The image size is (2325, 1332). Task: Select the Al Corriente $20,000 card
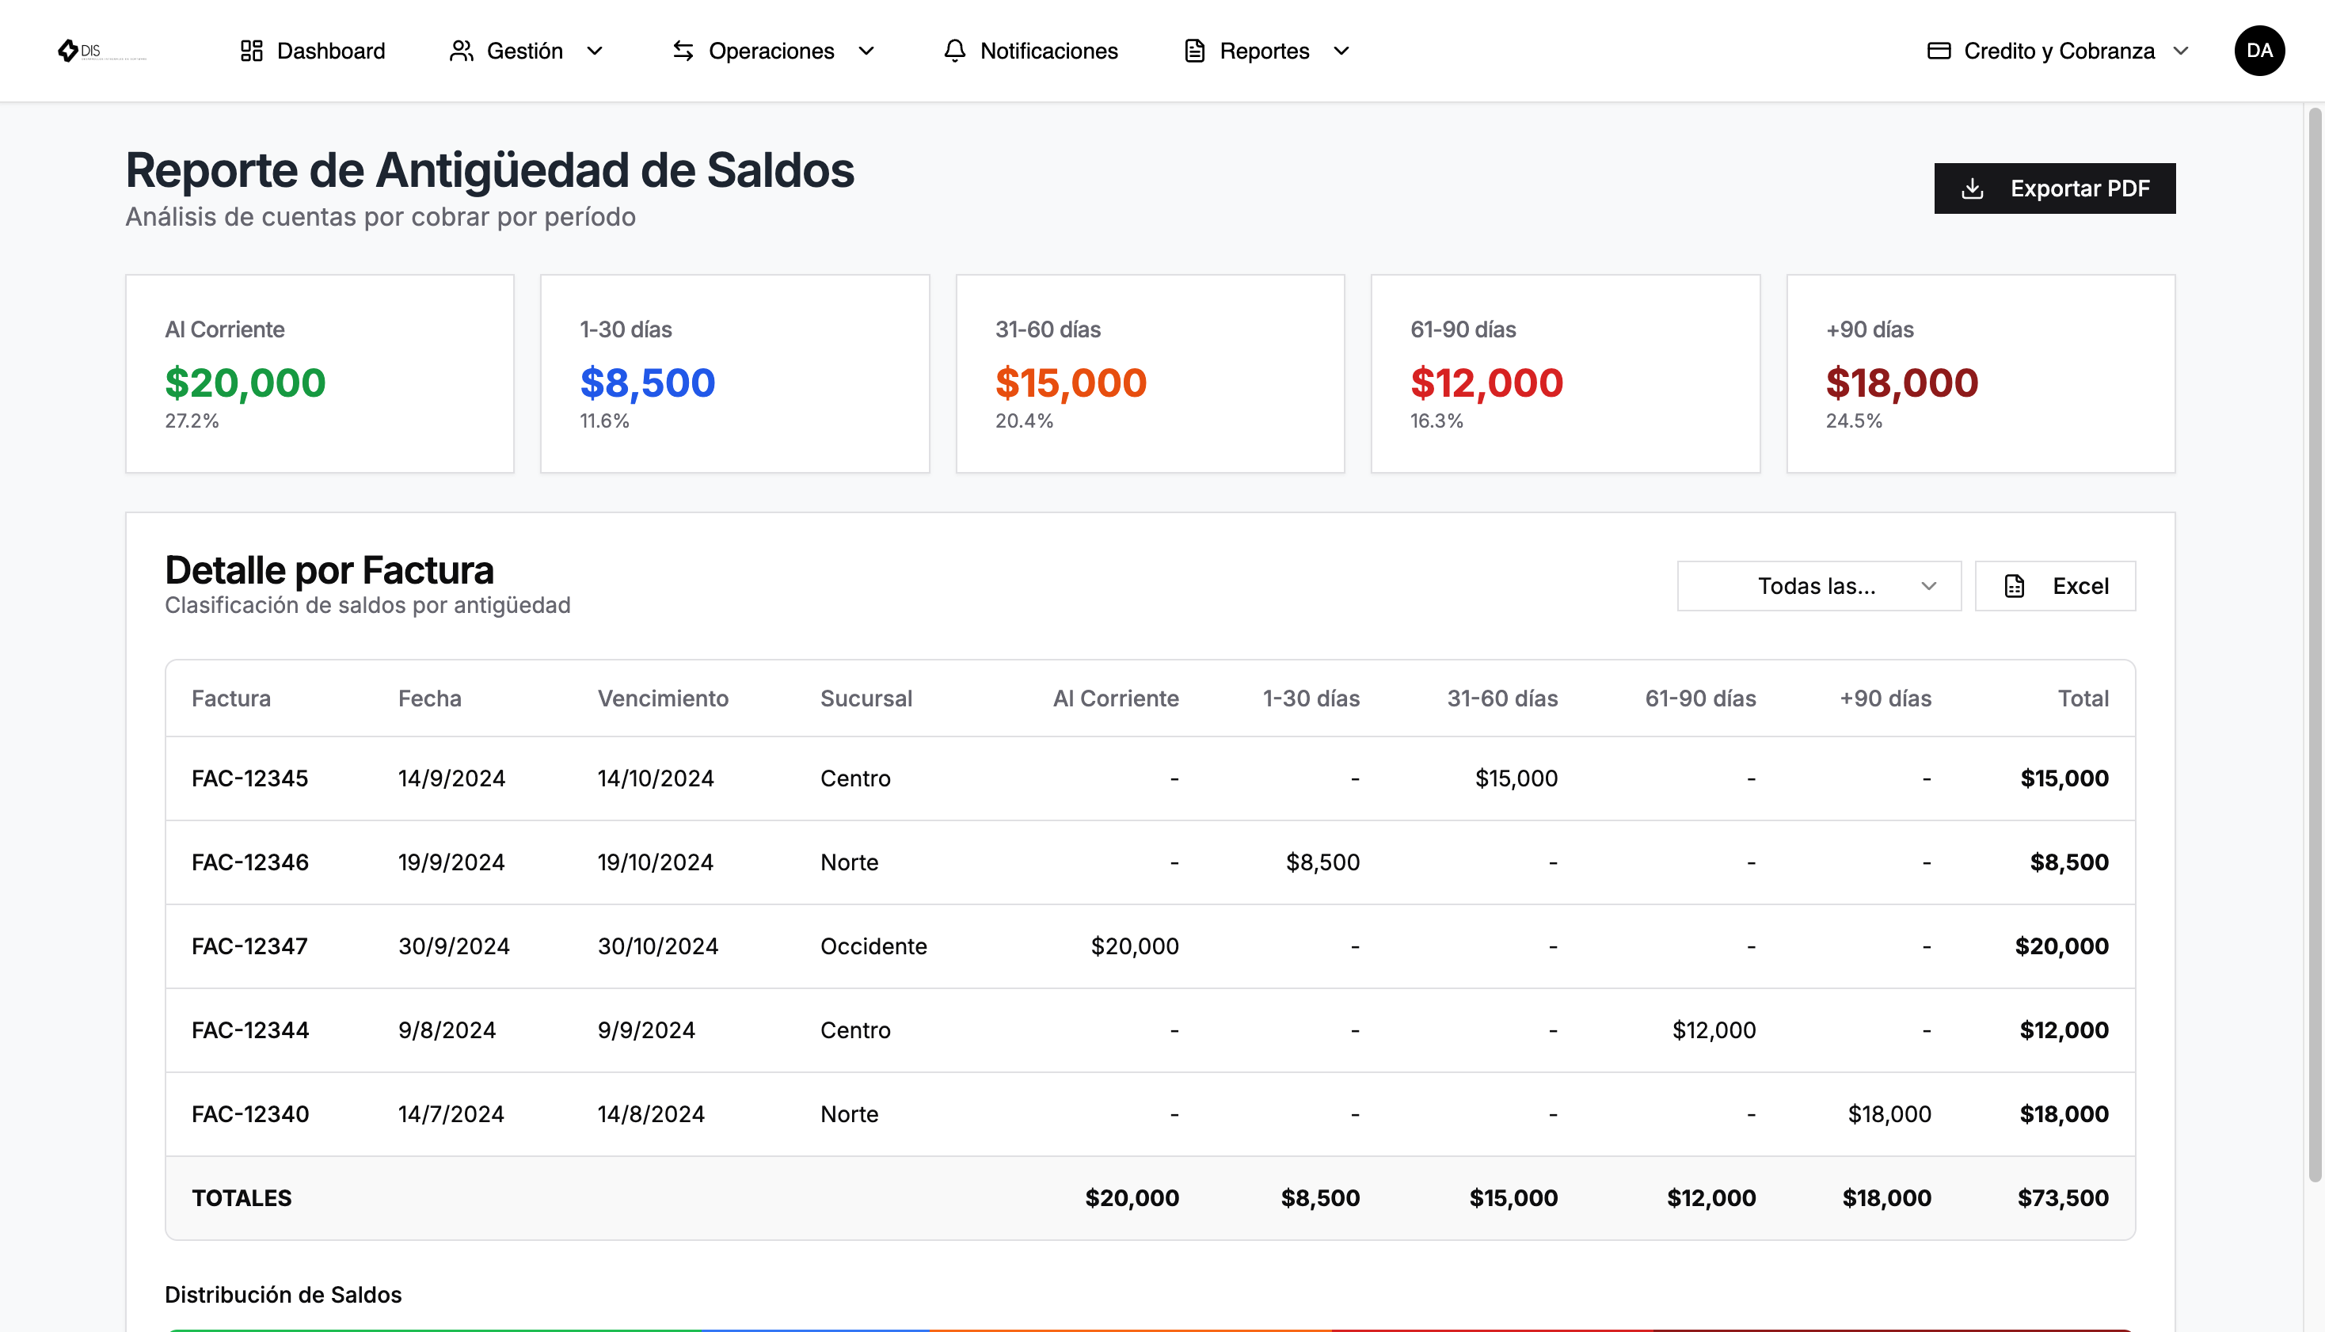[320, 373]
